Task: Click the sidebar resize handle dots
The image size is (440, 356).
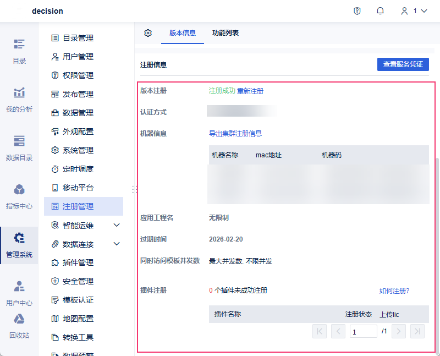Action: click(134, 189)
